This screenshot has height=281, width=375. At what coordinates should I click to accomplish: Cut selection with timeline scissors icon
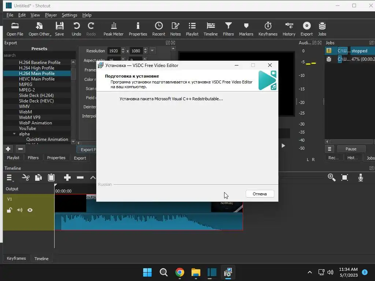26,177
